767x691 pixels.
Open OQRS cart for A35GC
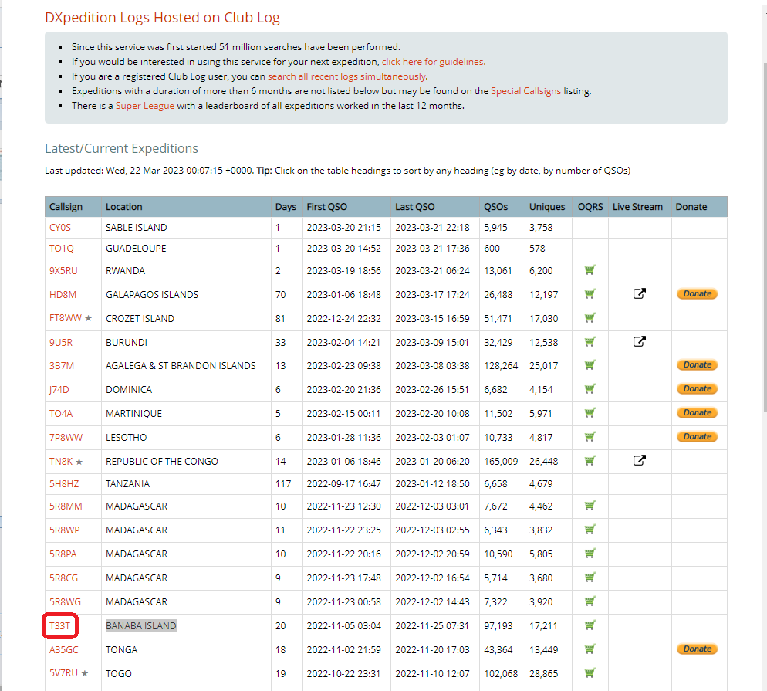[x=590, y=649]
